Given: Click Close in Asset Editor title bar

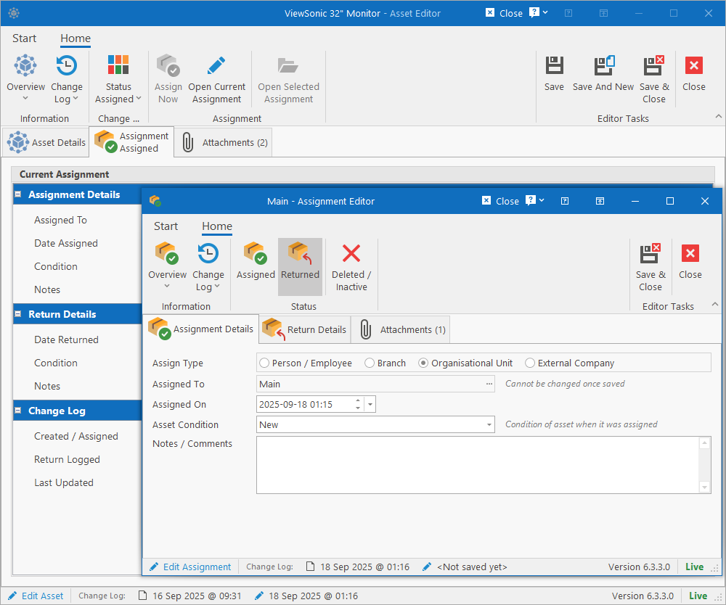Looking at the screenshot, I should [505, 13].
